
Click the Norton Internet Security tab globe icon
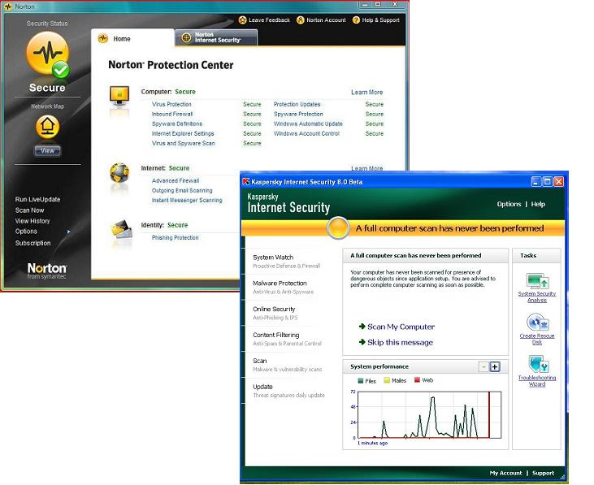tap(186, 37)
